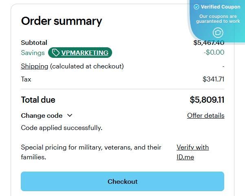The width and height of the screenshot is (245, 196).
Task: Open the VPMARKETING coupon code link
Action: (x=85, y=53)
